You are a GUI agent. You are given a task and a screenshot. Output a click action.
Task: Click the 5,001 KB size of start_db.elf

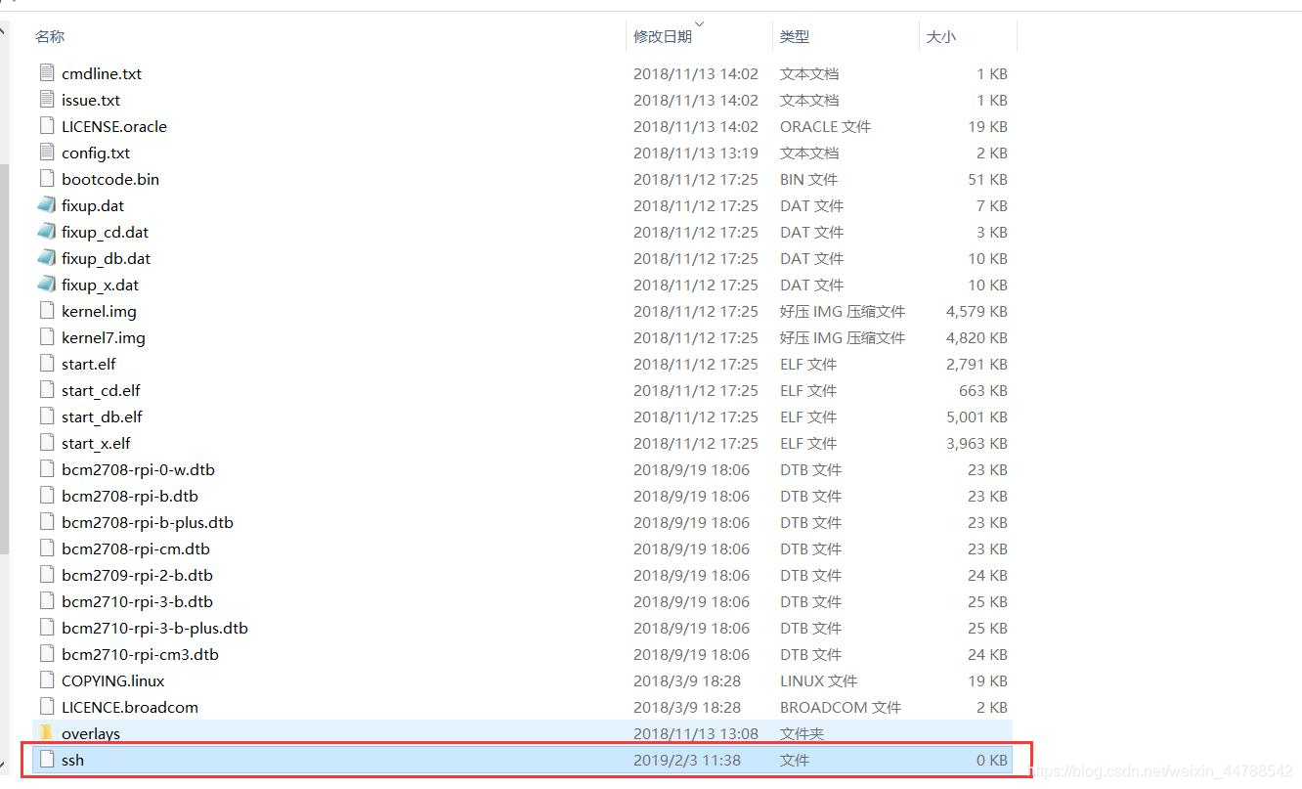tap(976, 416)
